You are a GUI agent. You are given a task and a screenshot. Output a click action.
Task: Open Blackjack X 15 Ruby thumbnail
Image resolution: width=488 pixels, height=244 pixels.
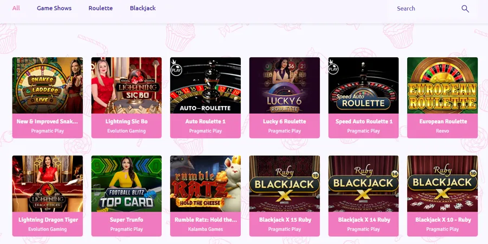(285, 184)
